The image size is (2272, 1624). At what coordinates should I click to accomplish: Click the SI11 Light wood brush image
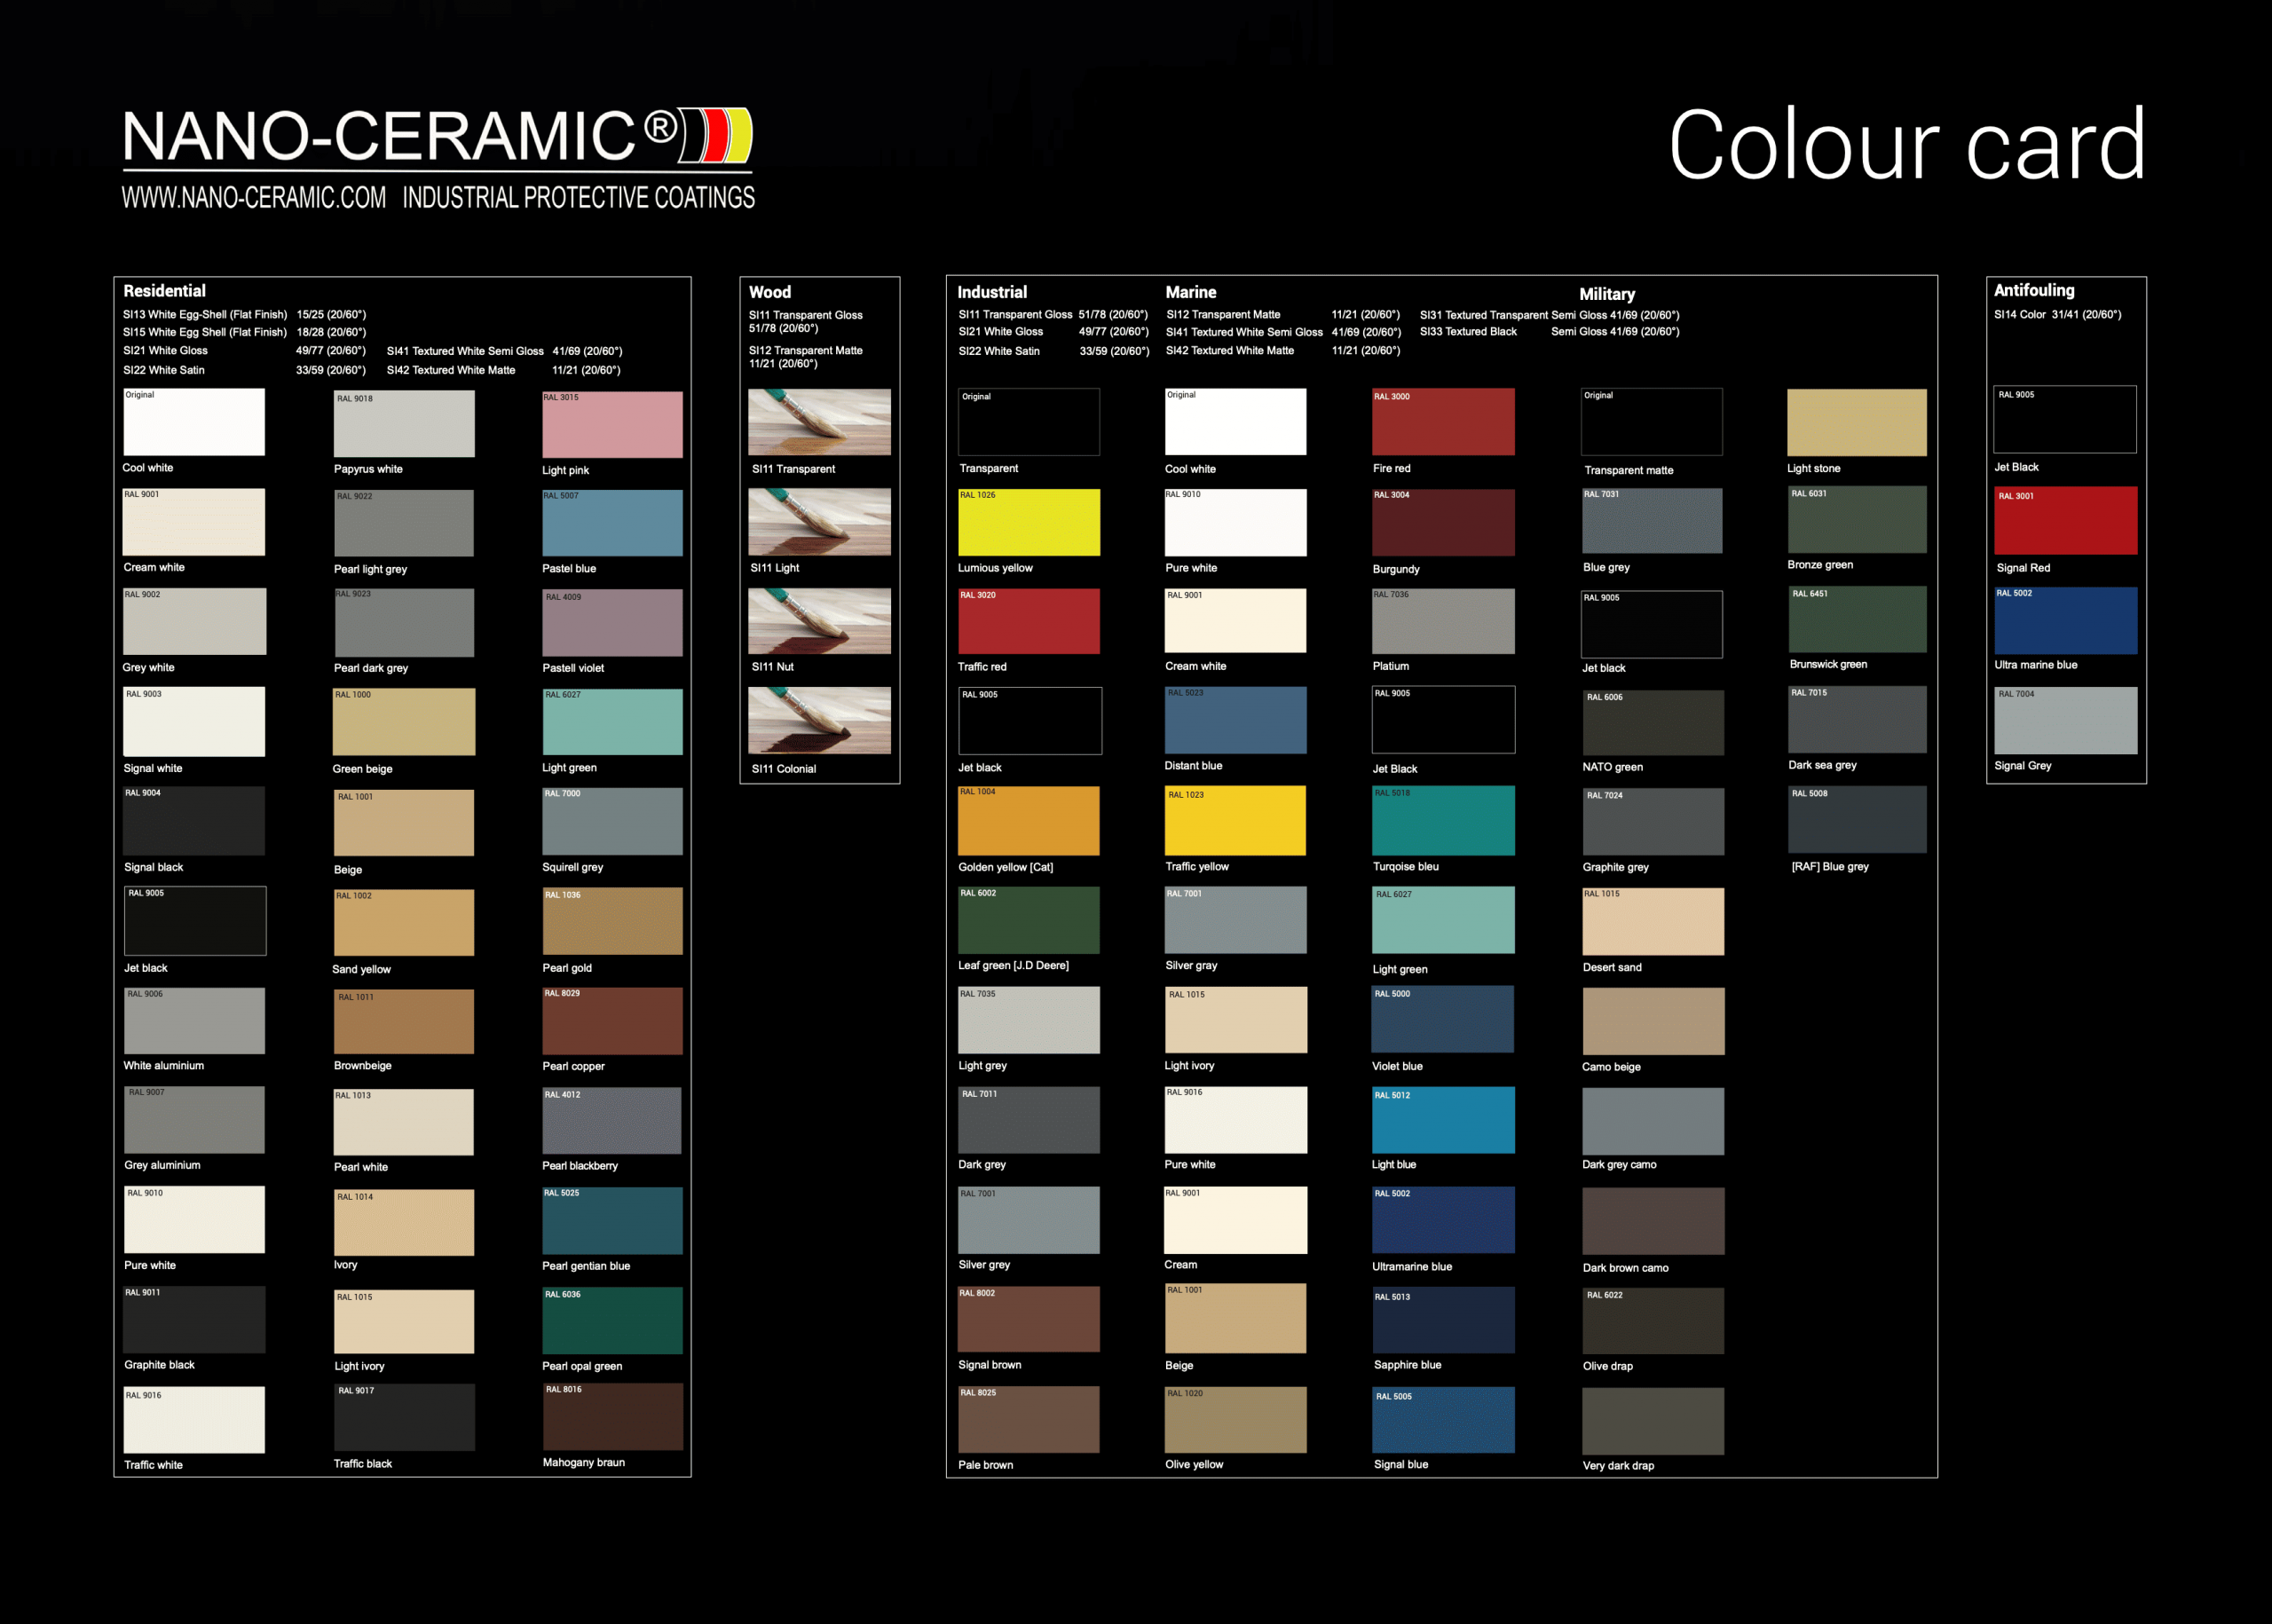(x=819, y=521)
